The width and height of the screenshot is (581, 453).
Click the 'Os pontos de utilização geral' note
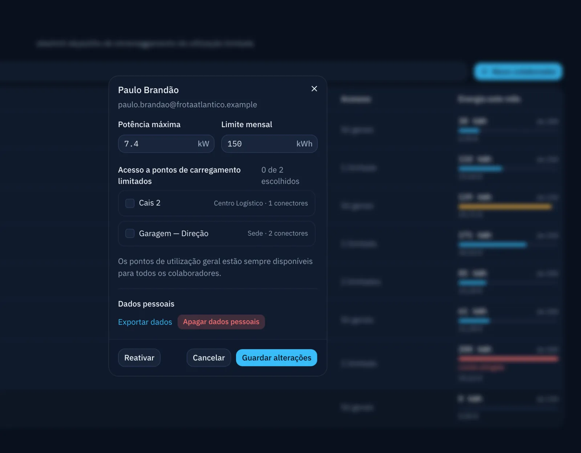click(215, 267)
